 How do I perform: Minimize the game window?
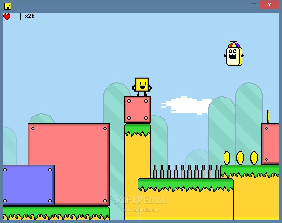[x=242, y=6]
